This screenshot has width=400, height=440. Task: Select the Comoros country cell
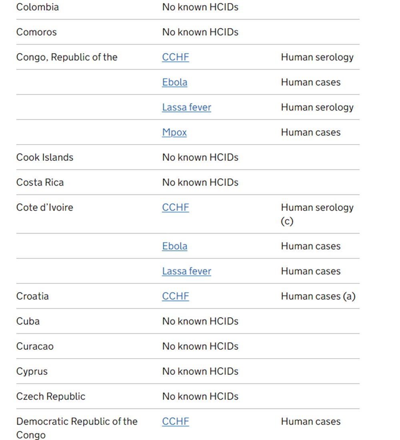pos(36,32)
